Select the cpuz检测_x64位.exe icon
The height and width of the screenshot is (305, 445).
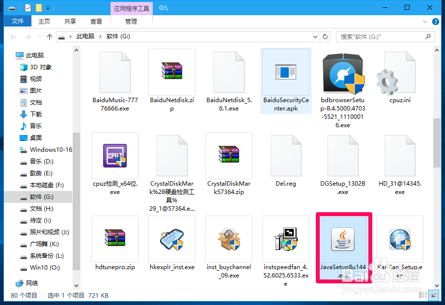(115, 156)
